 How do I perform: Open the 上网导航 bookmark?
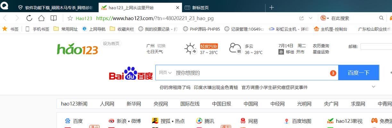94,29
